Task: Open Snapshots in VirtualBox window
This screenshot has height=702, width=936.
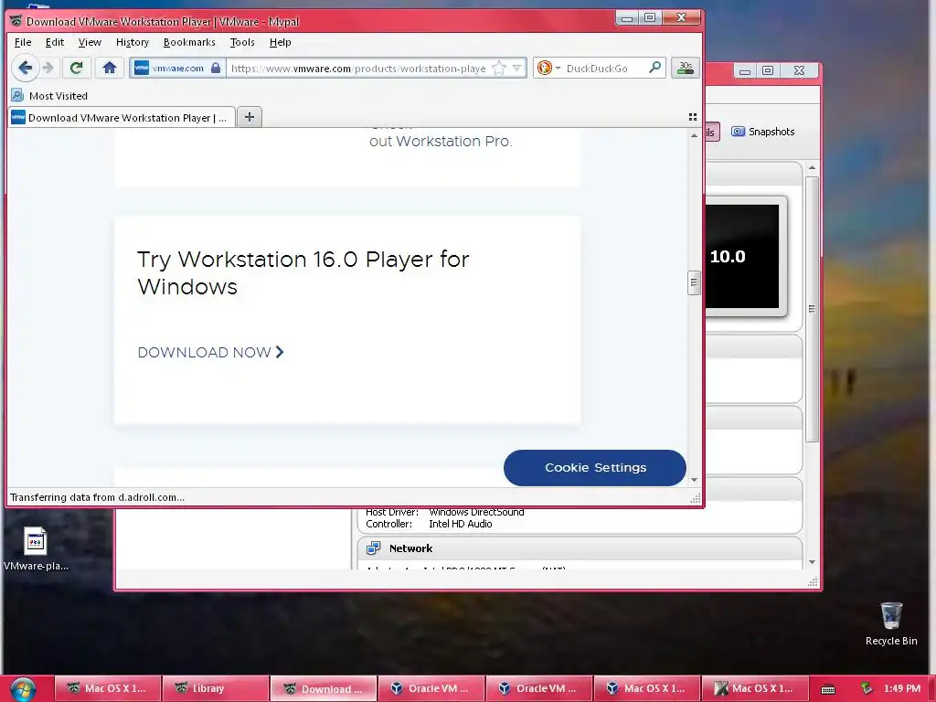Action: click(x=763, y=132)
